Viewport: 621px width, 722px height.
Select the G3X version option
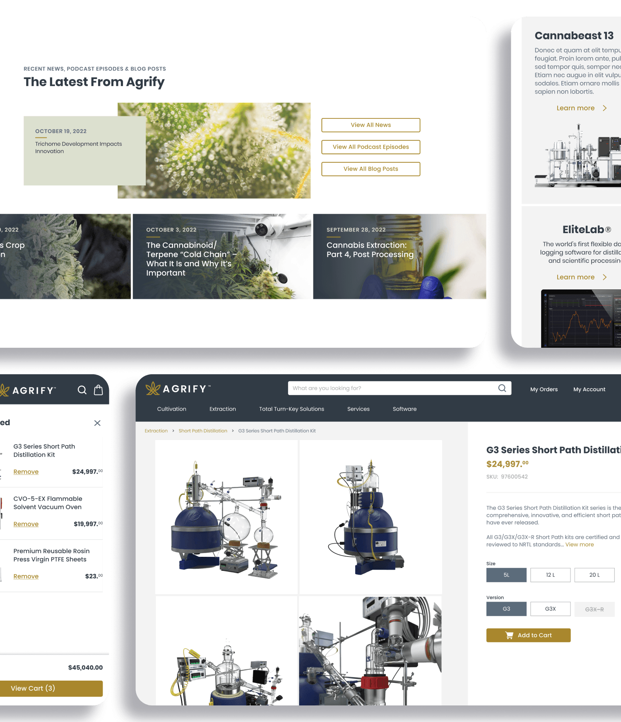[550, 609]
